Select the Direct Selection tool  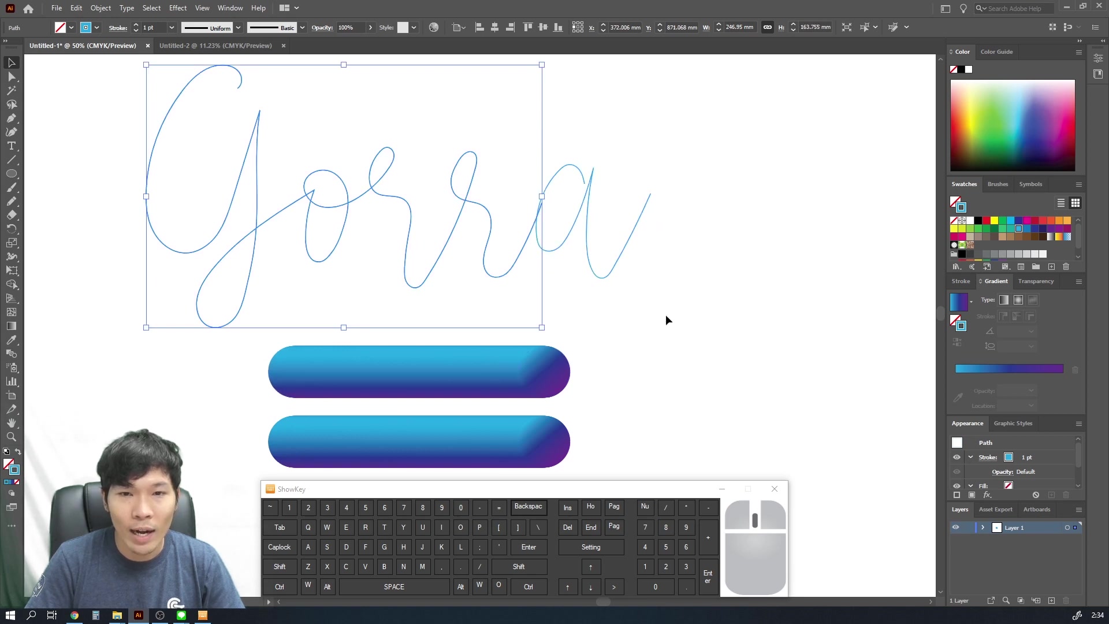click(x=12, y=76)
